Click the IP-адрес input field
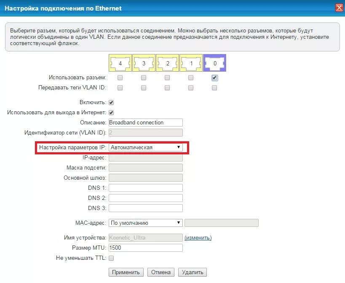This screenshot has height=283, width=345. 146,157
